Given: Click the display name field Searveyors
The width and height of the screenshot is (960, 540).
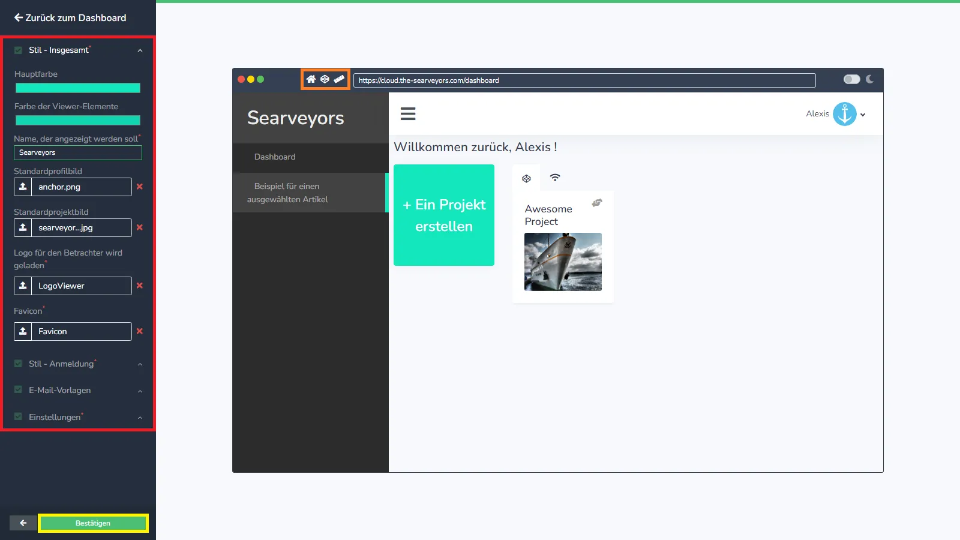Looking at the screenshot, I should click(x=78, y=152).
